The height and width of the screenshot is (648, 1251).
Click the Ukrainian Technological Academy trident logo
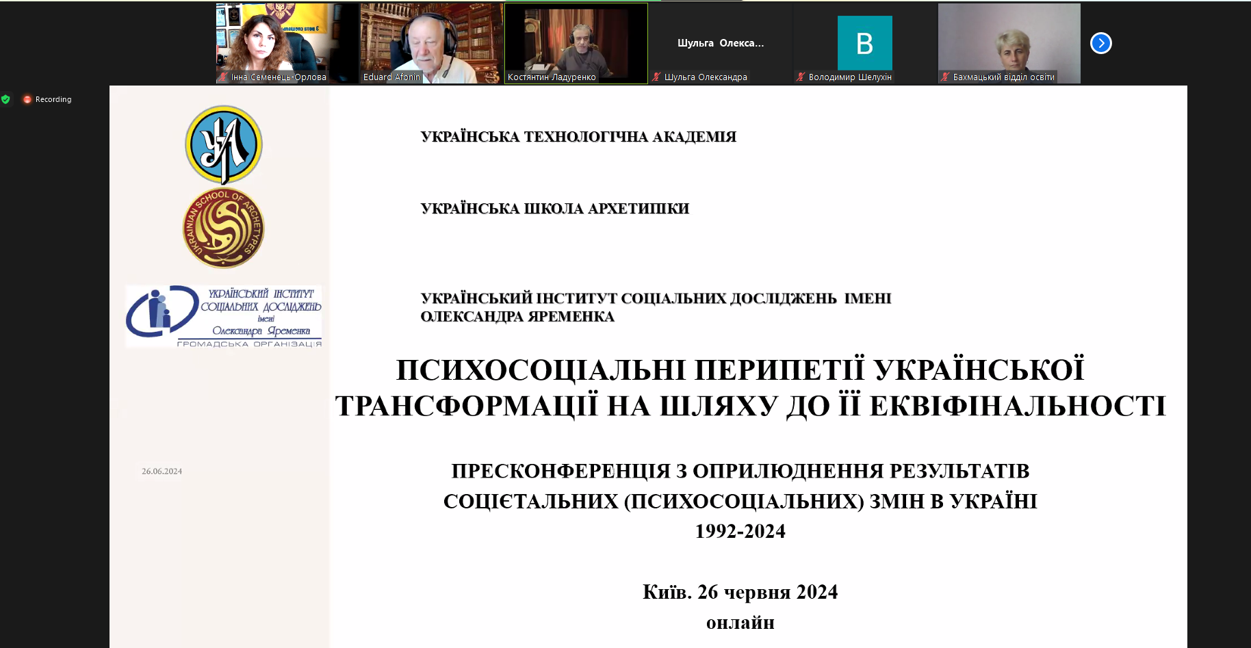click(224, 145)
